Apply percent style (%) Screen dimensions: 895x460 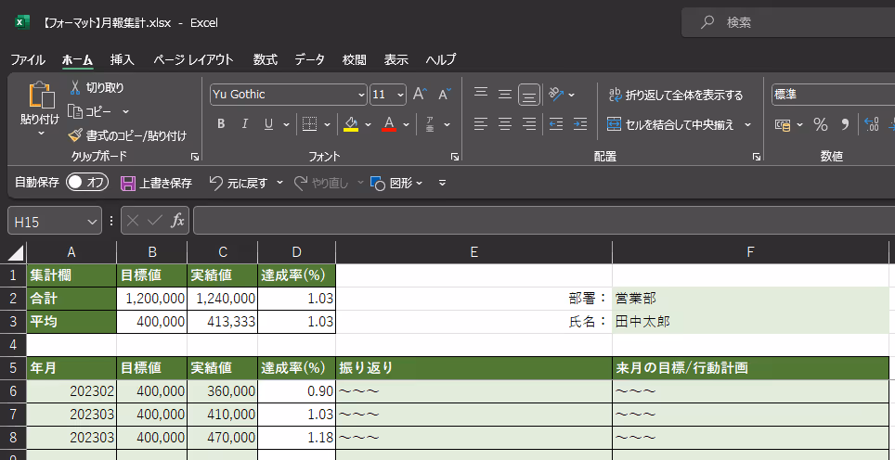pyautogui.click(x=821, y=125)
